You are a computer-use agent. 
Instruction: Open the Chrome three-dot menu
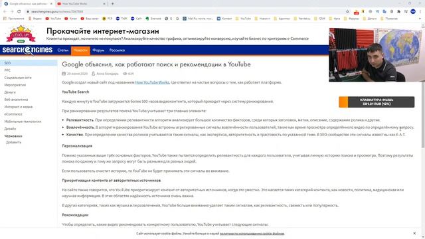pyautogui.click(x=420, y=11)
